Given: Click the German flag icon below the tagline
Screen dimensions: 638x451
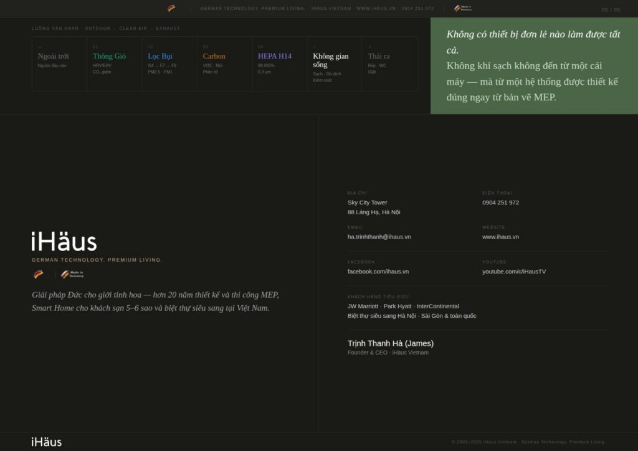Looking at the screenshot, I should (x=39, y=274).
